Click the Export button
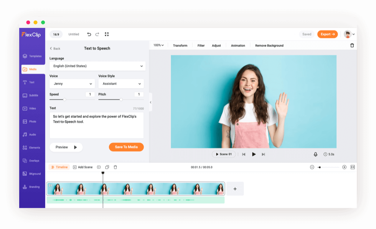The image size is (376, 229). [328, 34]
